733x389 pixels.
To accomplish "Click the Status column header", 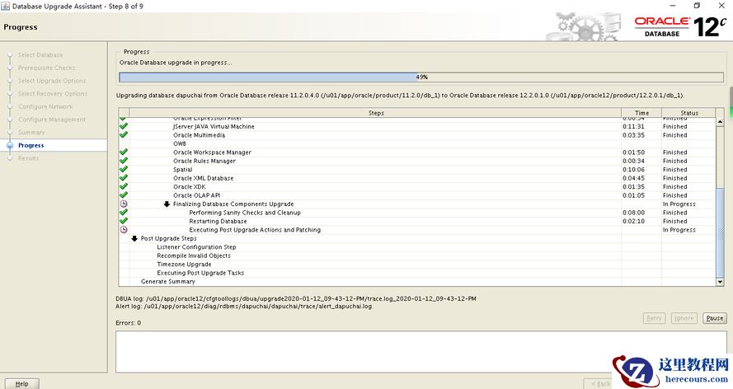I will (688, 113).
